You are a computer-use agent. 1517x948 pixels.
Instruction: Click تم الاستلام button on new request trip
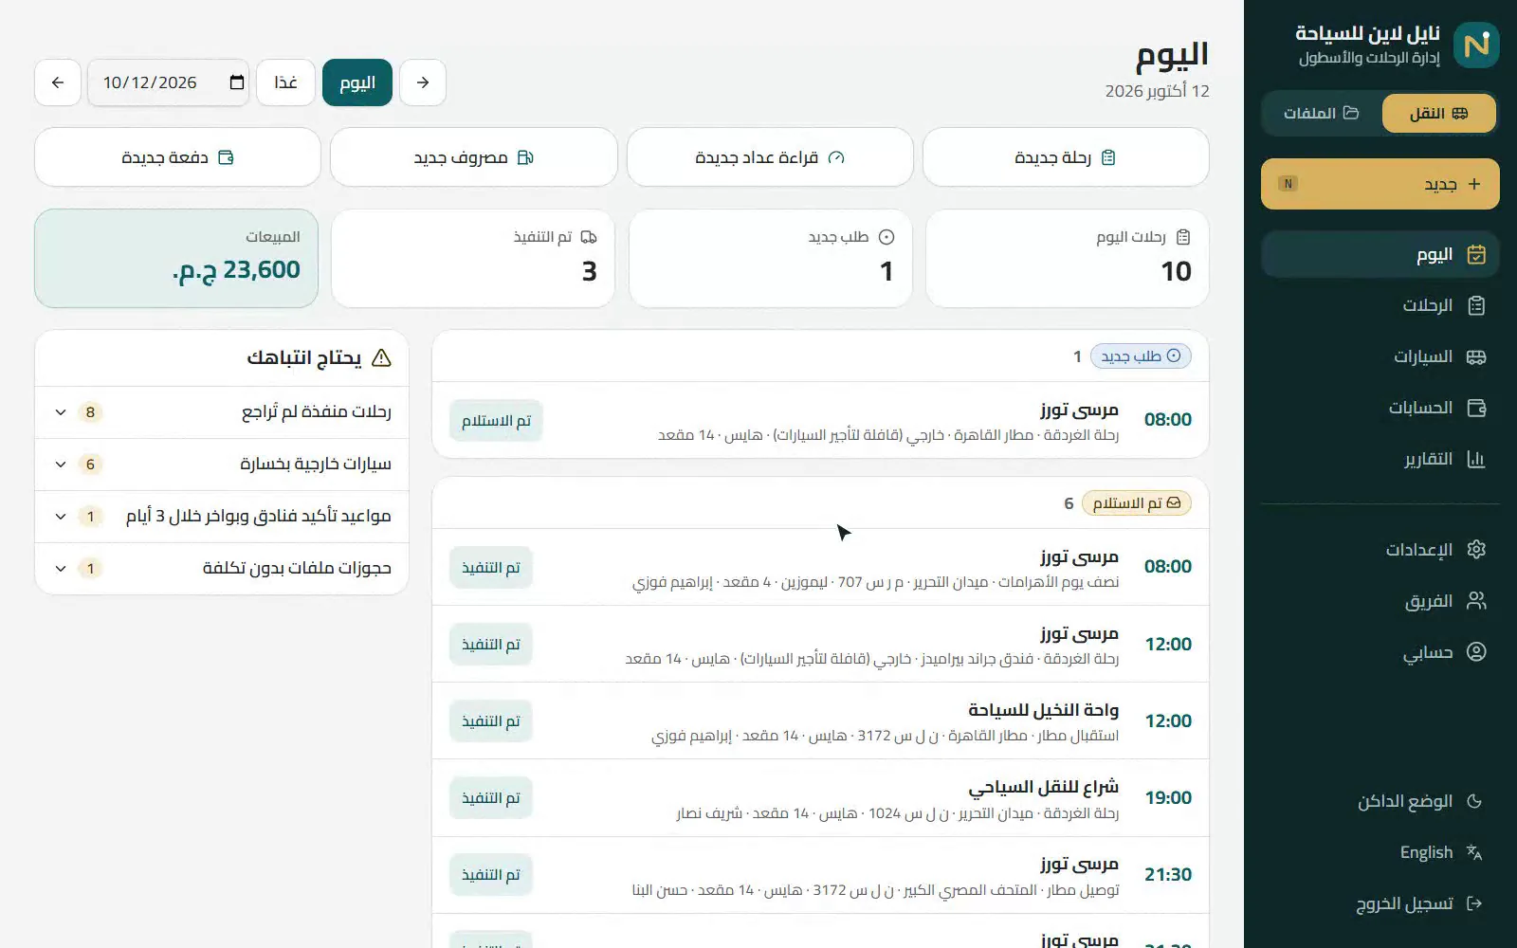tap(496, 421)
